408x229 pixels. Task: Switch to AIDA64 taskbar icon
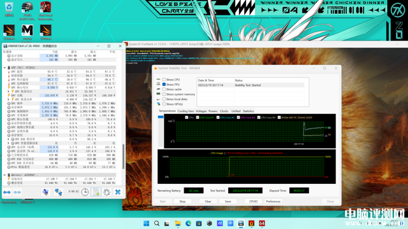pyautogui.click(x=262, y=223)
